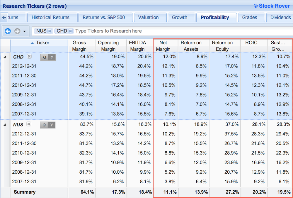Click NUS operating margin value 6.2%

tap(118, 182)
